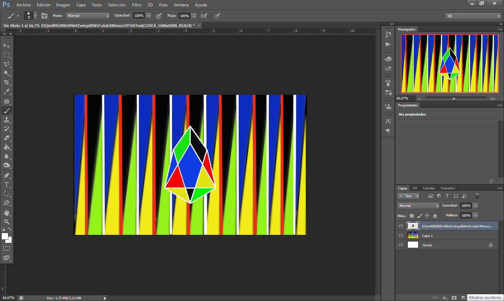Click the layer Opacidad percentage field
This screenshot has height=301, width=504.
pos(466,206)
